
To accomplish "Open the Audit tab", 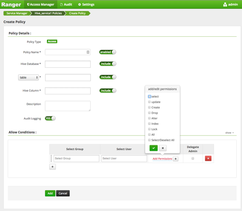I will [66, 4].
